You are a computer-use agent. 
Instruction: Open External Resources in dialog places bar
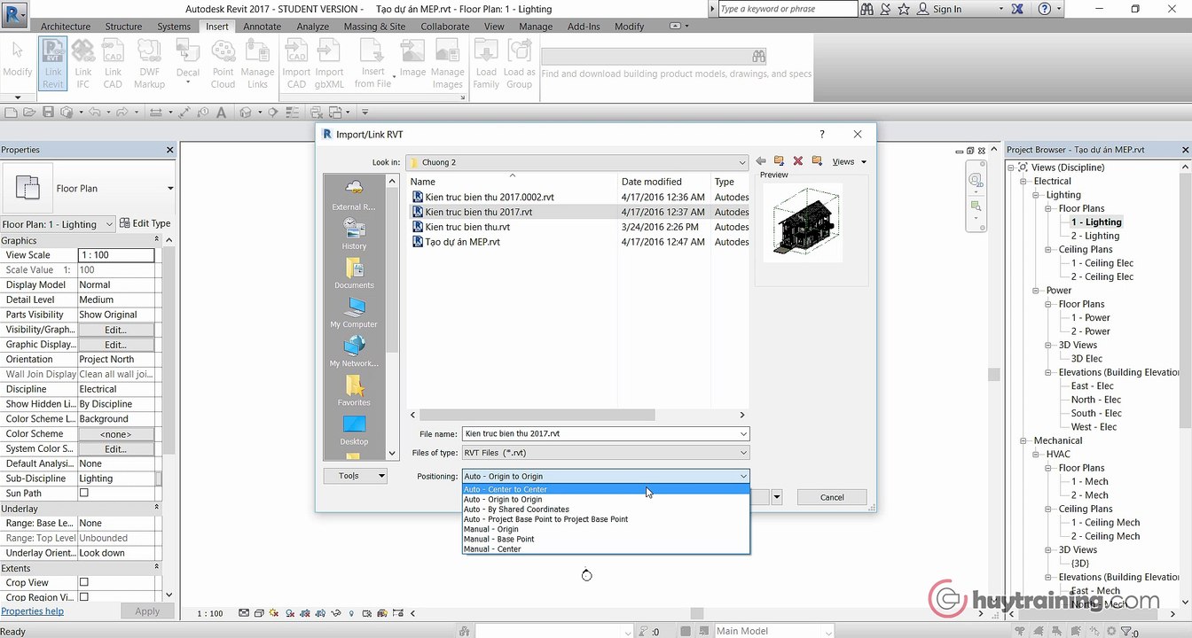[x=354, y=194]
